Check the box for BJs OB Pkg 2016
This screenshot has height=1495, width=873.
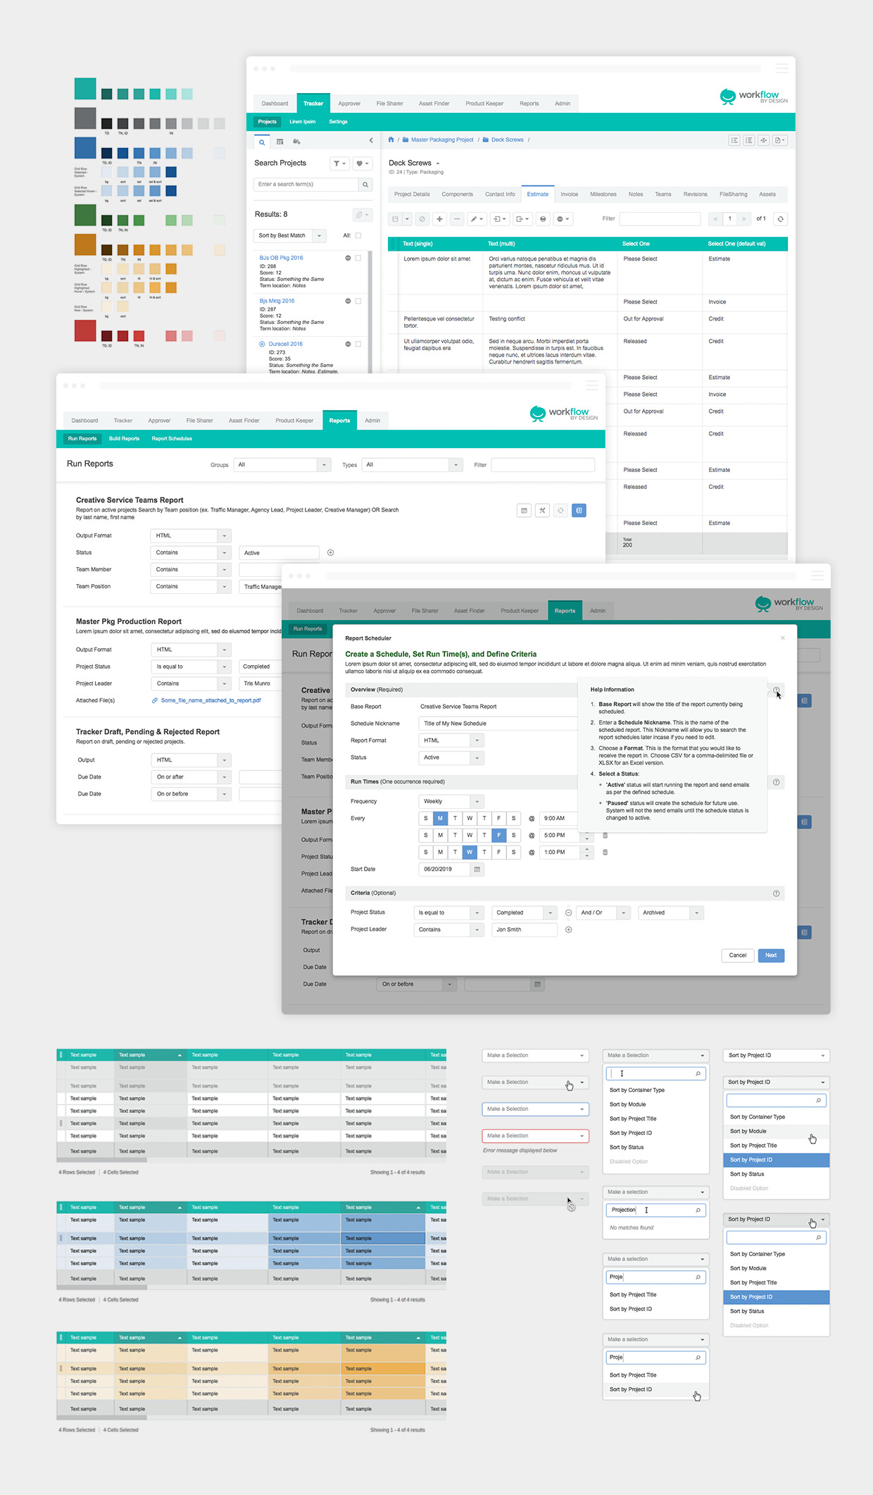[358, 259]
